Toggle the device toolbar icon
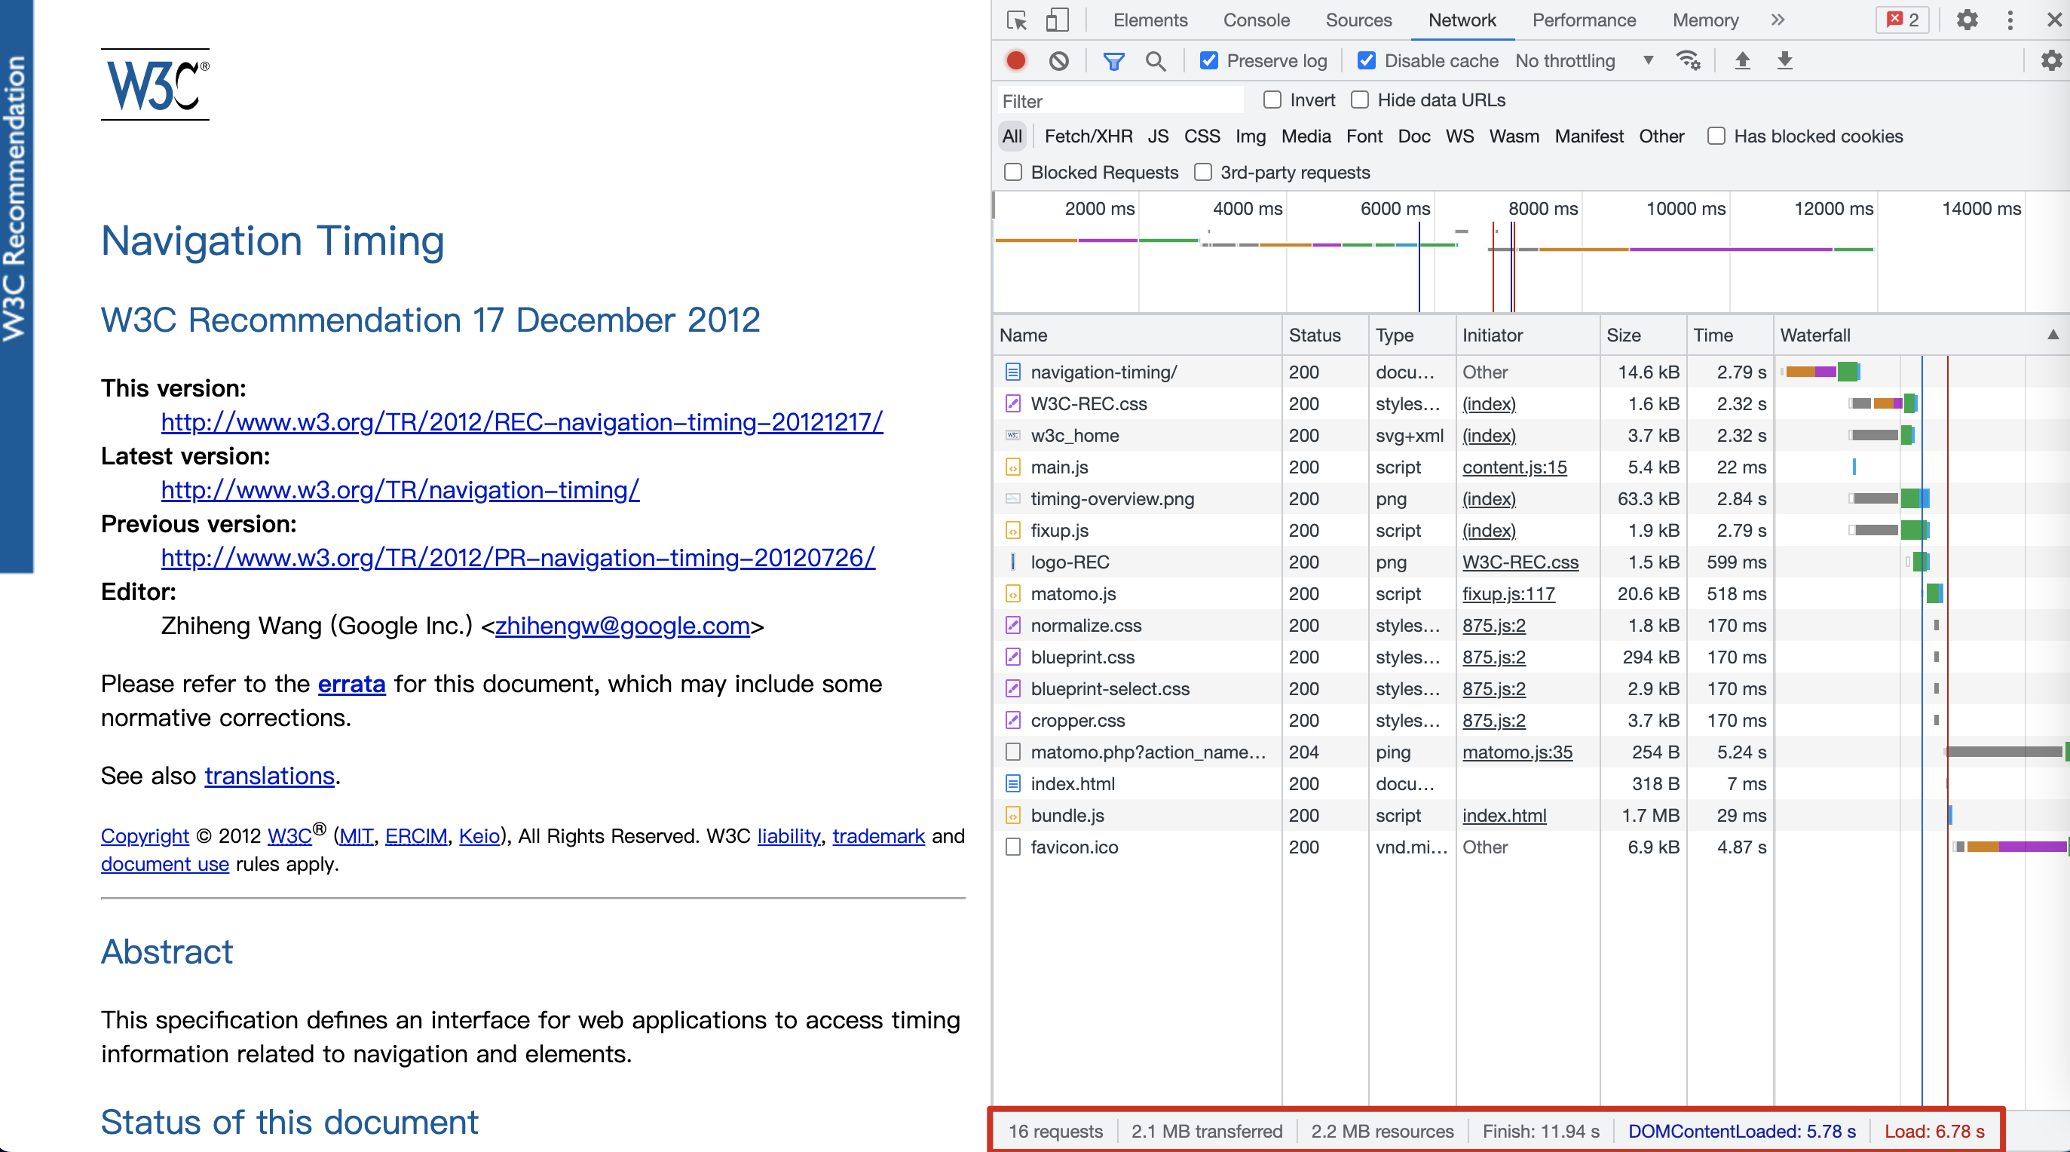 [1057, 20]
